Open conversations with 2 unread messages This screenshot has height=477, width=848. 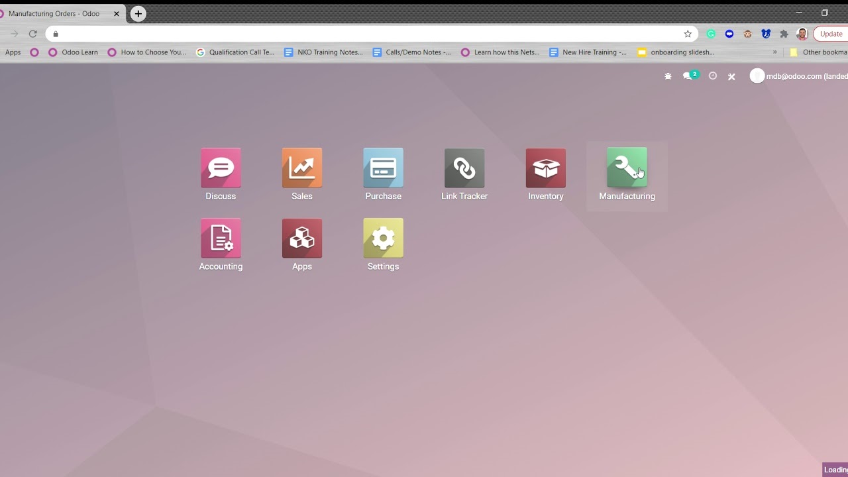689,76
